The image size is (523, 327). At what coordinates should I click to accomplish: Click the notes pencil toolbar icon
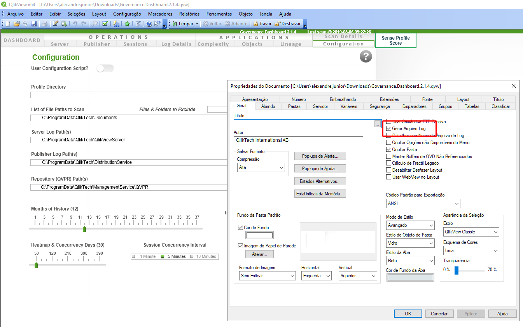coord(138,24)
